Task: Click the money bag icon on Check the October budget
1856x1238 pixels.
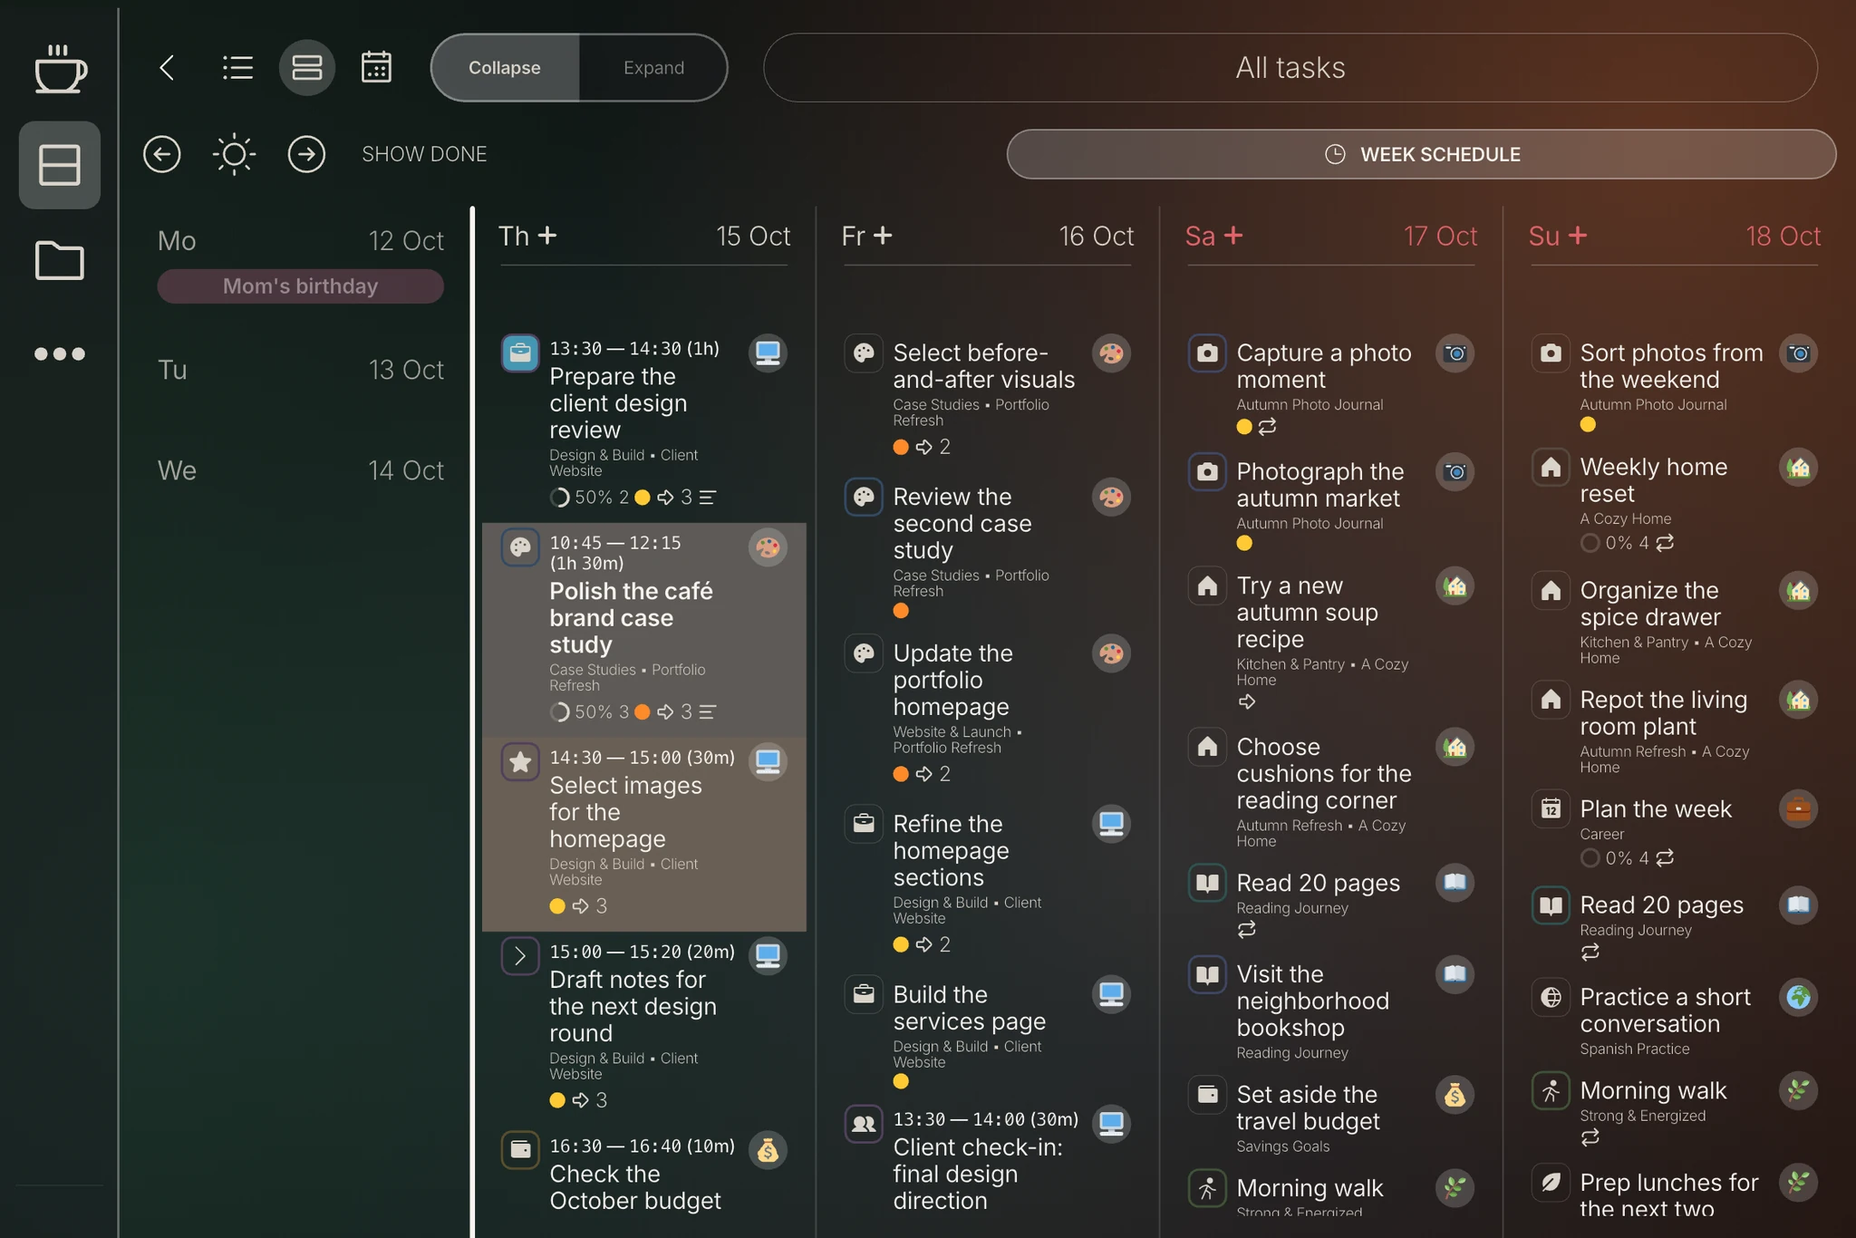Action: [x=768, y=1151]
